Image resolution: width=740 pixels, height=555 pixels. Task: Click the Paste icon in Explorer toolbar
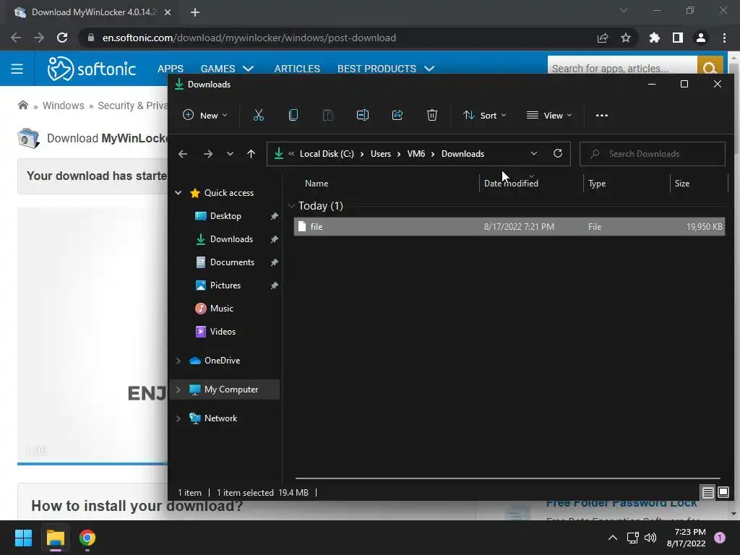click(x=328, y=115)
